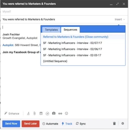
Task: Open the emoji smiley picker
Action: (67, 113)
